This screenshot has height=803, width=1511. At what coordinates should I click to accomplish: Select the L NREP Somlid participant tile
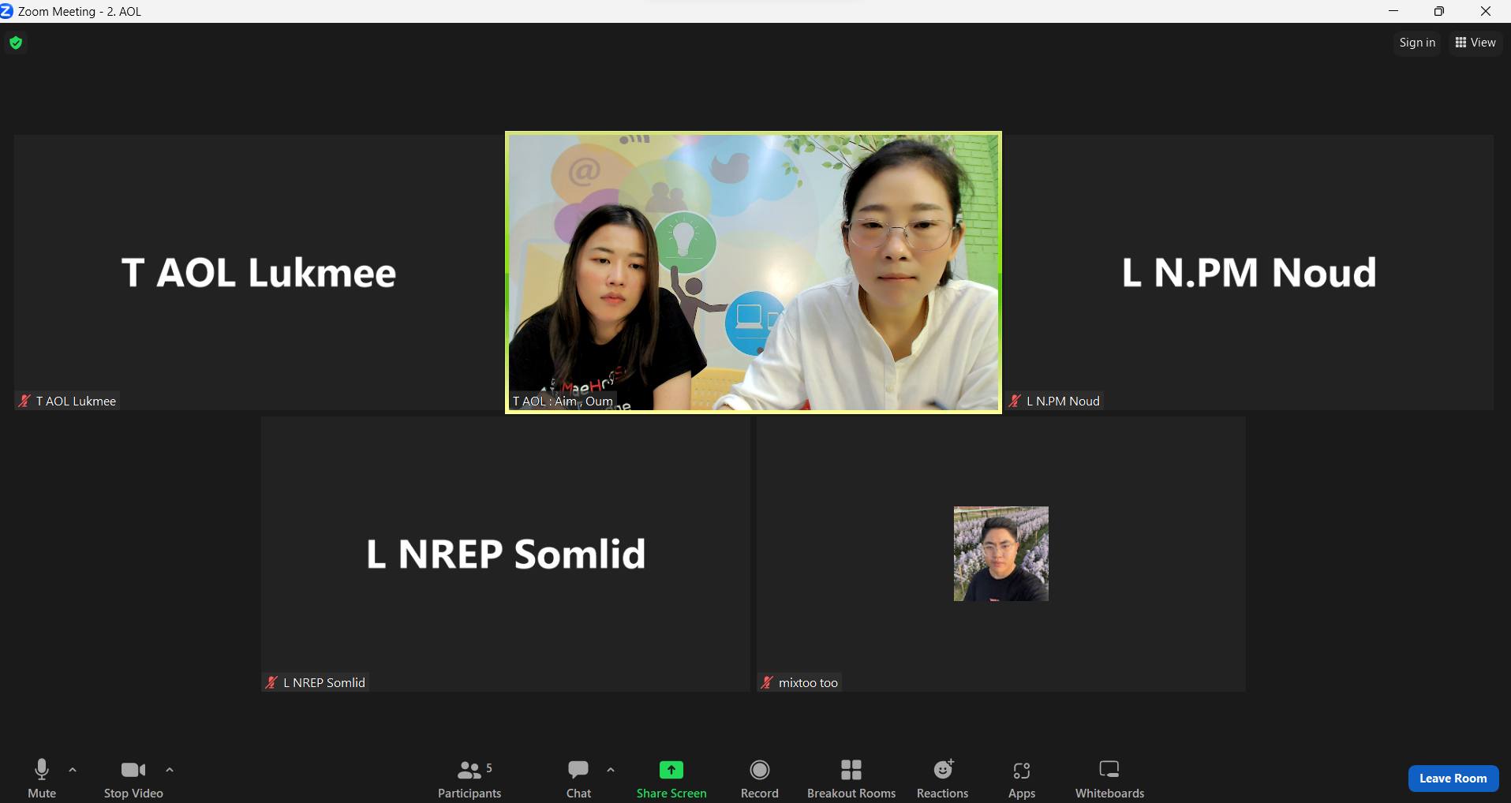pos(505,554)
